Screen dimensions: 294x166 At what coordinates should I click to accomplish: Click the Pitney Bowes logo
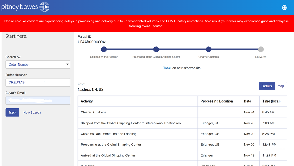pyautogui.click(x=25, y=7)
